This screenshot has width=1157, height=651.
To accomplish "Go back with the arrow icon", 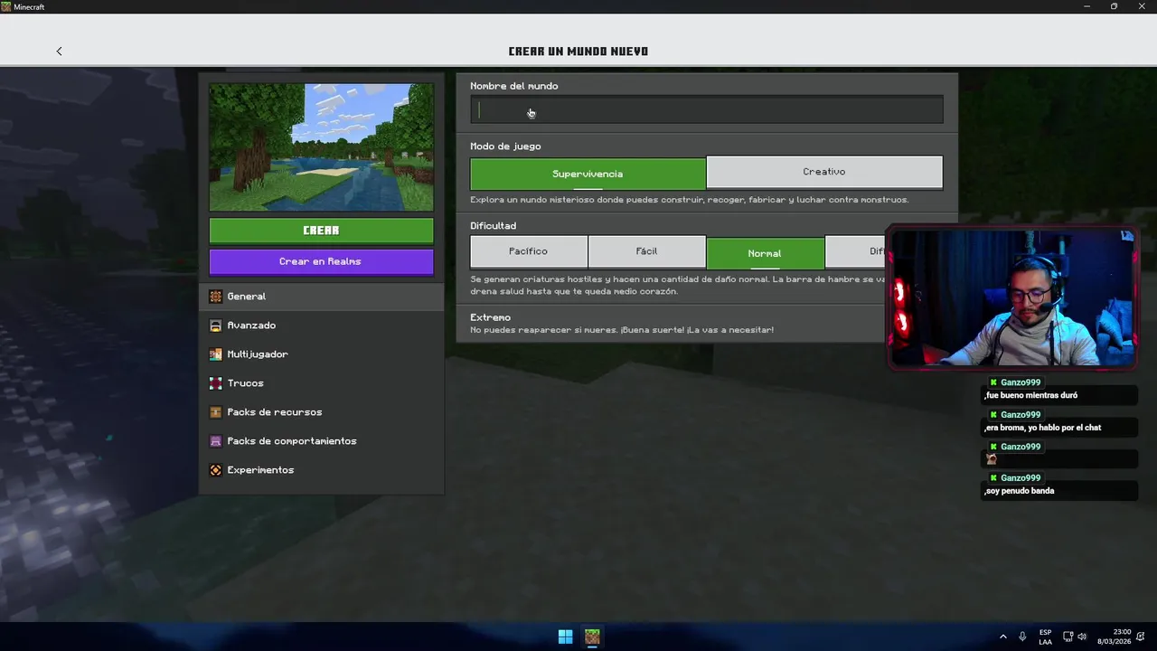I will click(x=59, y=52).
